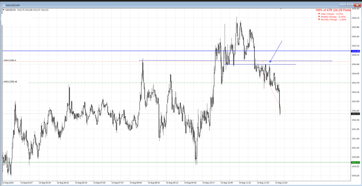Viewport: 362px width, 186px height.
Task: Minimize the XAUUSD,M1 chart window
Action: [343, 5]
